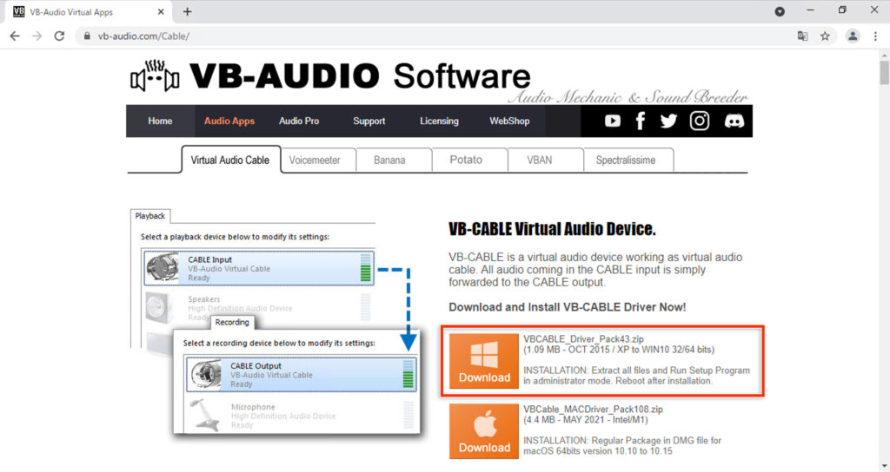Click VBCable_MACDriver_Pack108.zip file name text
The height and width of the screenshot is (472, 890).
click(593, 410)
